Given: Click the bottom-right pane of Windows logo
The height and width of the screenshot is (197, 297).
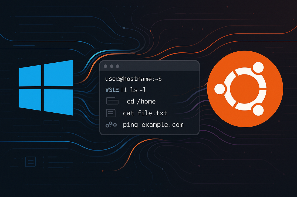Looking at the screenshot, I should (x=59, y=102).
